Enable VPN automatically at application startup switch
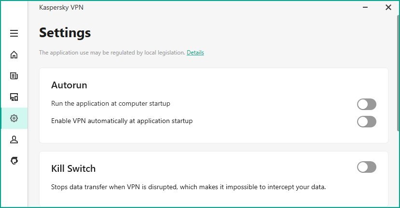Screen dimensions: 400x208 [366, 122]
